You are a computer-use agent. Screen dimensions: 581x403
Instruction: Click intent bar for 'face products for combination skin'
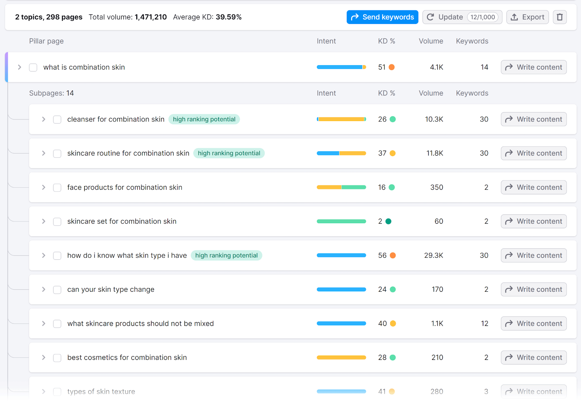click(341, 187)
